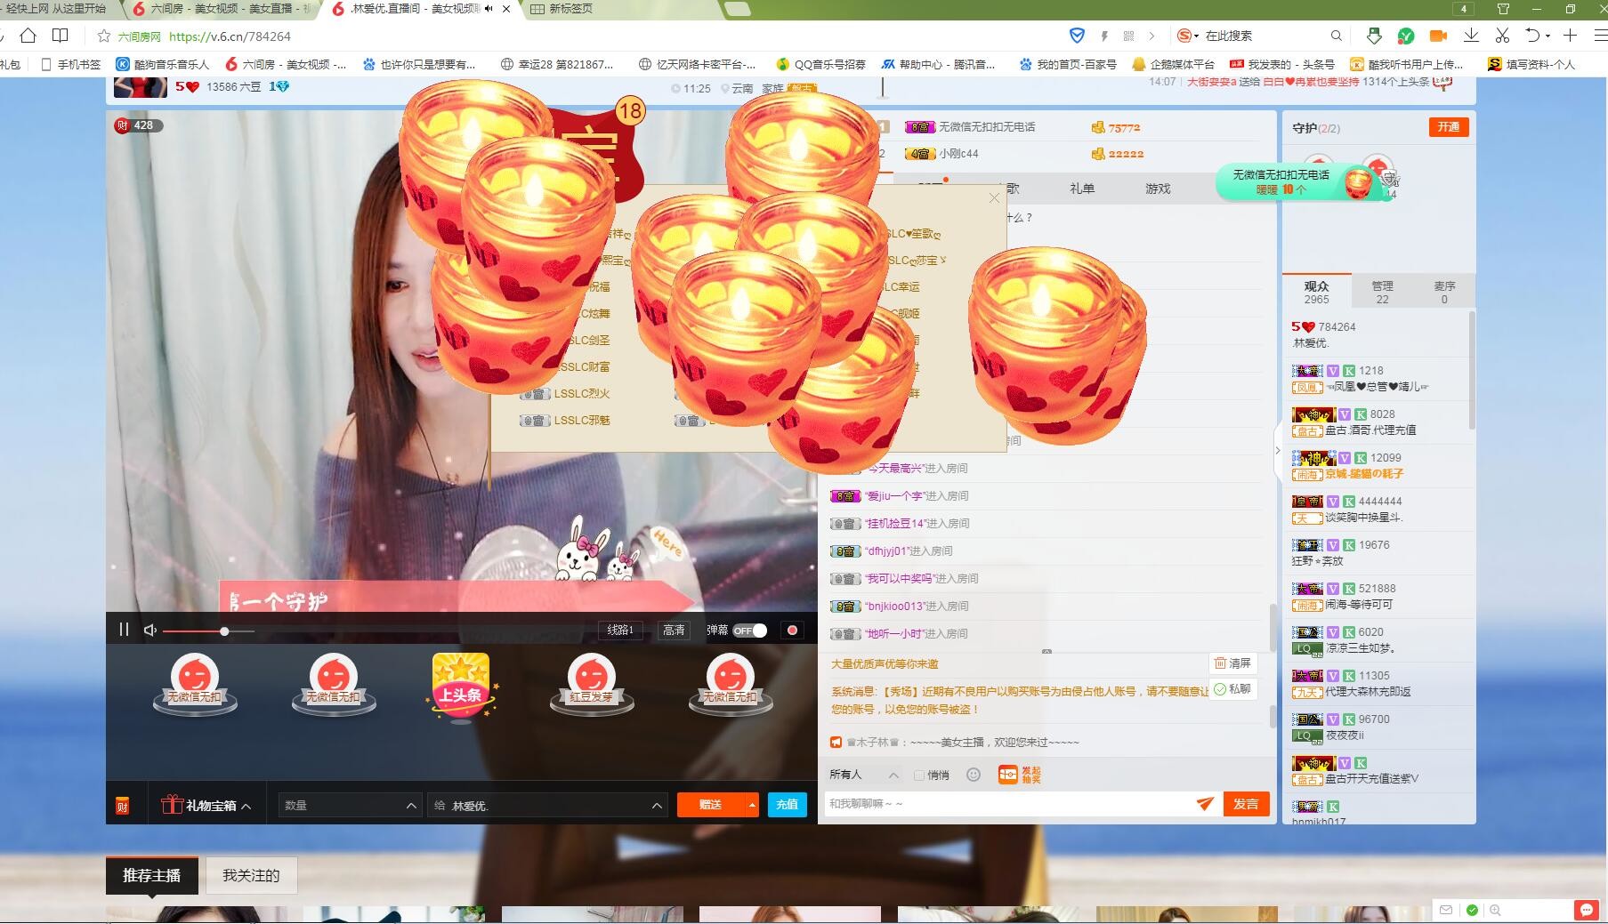This screenshot has height=924, width=1608.
Task: Open the 游戏 games tab
Action: pyautogui.click(x=1158, y=189)
